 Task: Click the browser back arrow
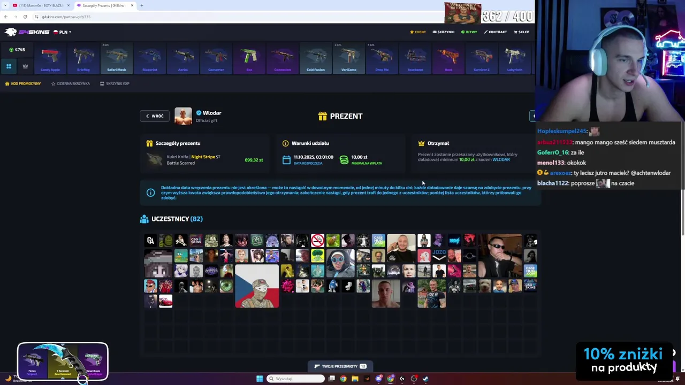[6, 17]
